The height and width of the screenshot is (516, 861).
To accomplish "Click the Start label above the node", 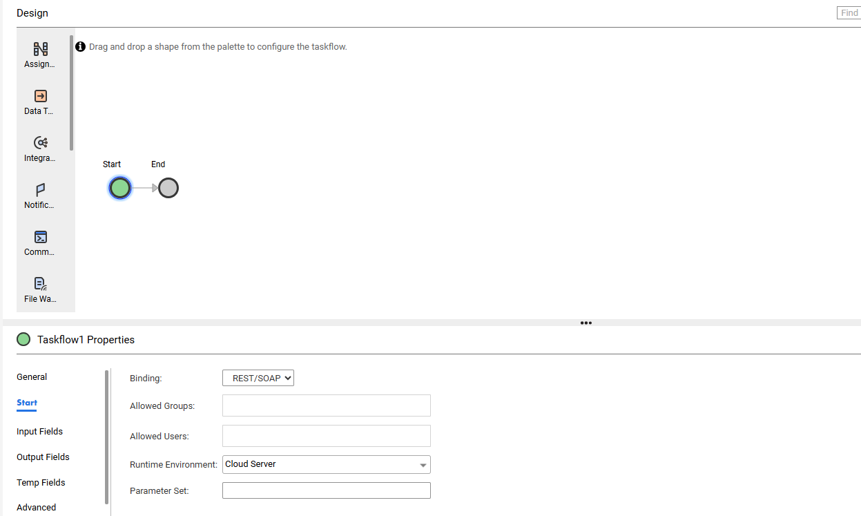I will (112, 164).
